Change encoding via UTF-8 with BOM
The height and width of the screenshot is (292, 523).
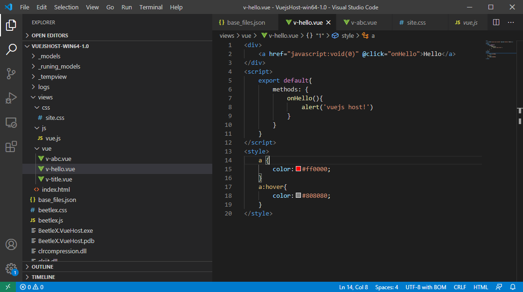(425, 287)
